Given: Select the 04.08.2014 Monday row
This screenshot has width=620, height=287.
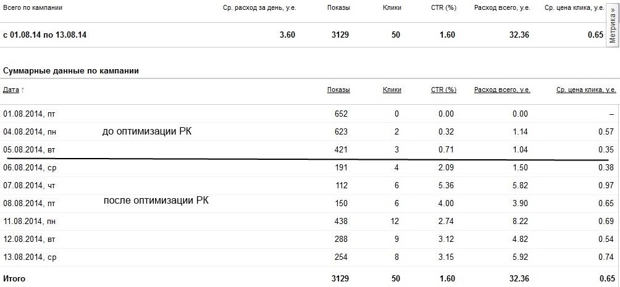Looking at the screenshot, I should click(310, 131).
